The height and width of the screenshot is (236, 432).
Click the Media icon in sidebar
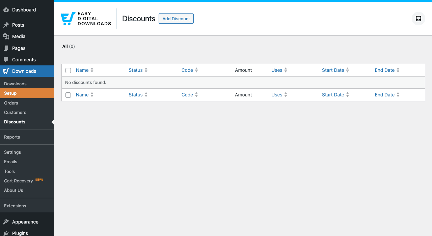tap(6, 36)
